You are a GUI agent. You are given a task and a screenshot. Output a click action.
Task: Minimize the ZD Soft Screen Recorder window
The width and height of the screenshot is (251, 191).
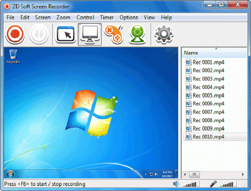(210, 5)
